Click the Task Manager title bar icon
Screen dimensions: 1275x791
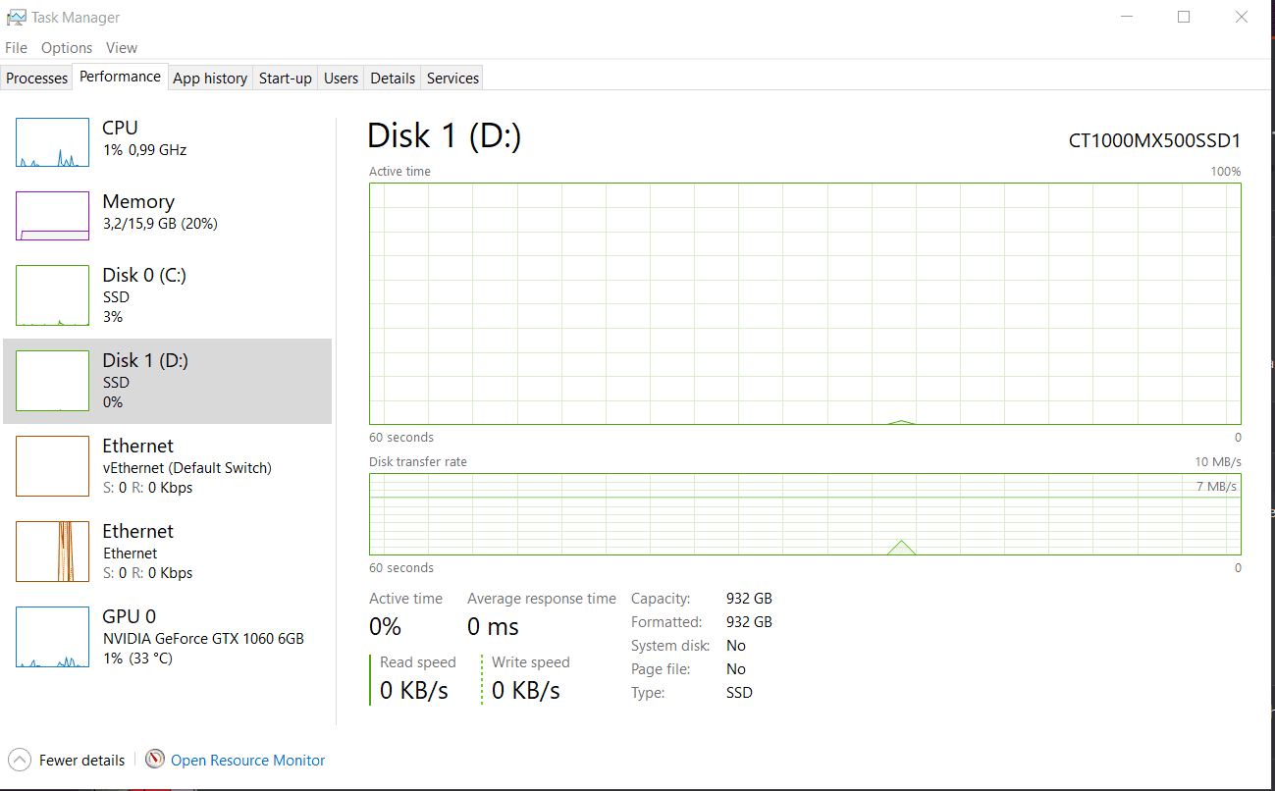[16, 18]
